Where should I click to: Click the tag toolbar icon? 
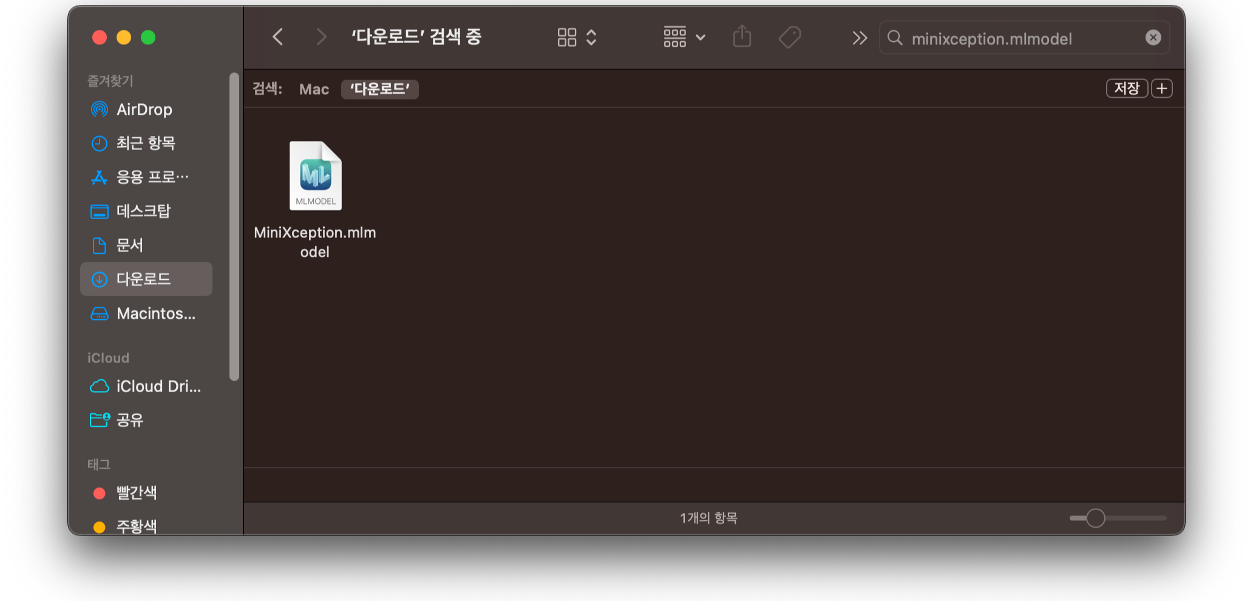pos(790,37)
